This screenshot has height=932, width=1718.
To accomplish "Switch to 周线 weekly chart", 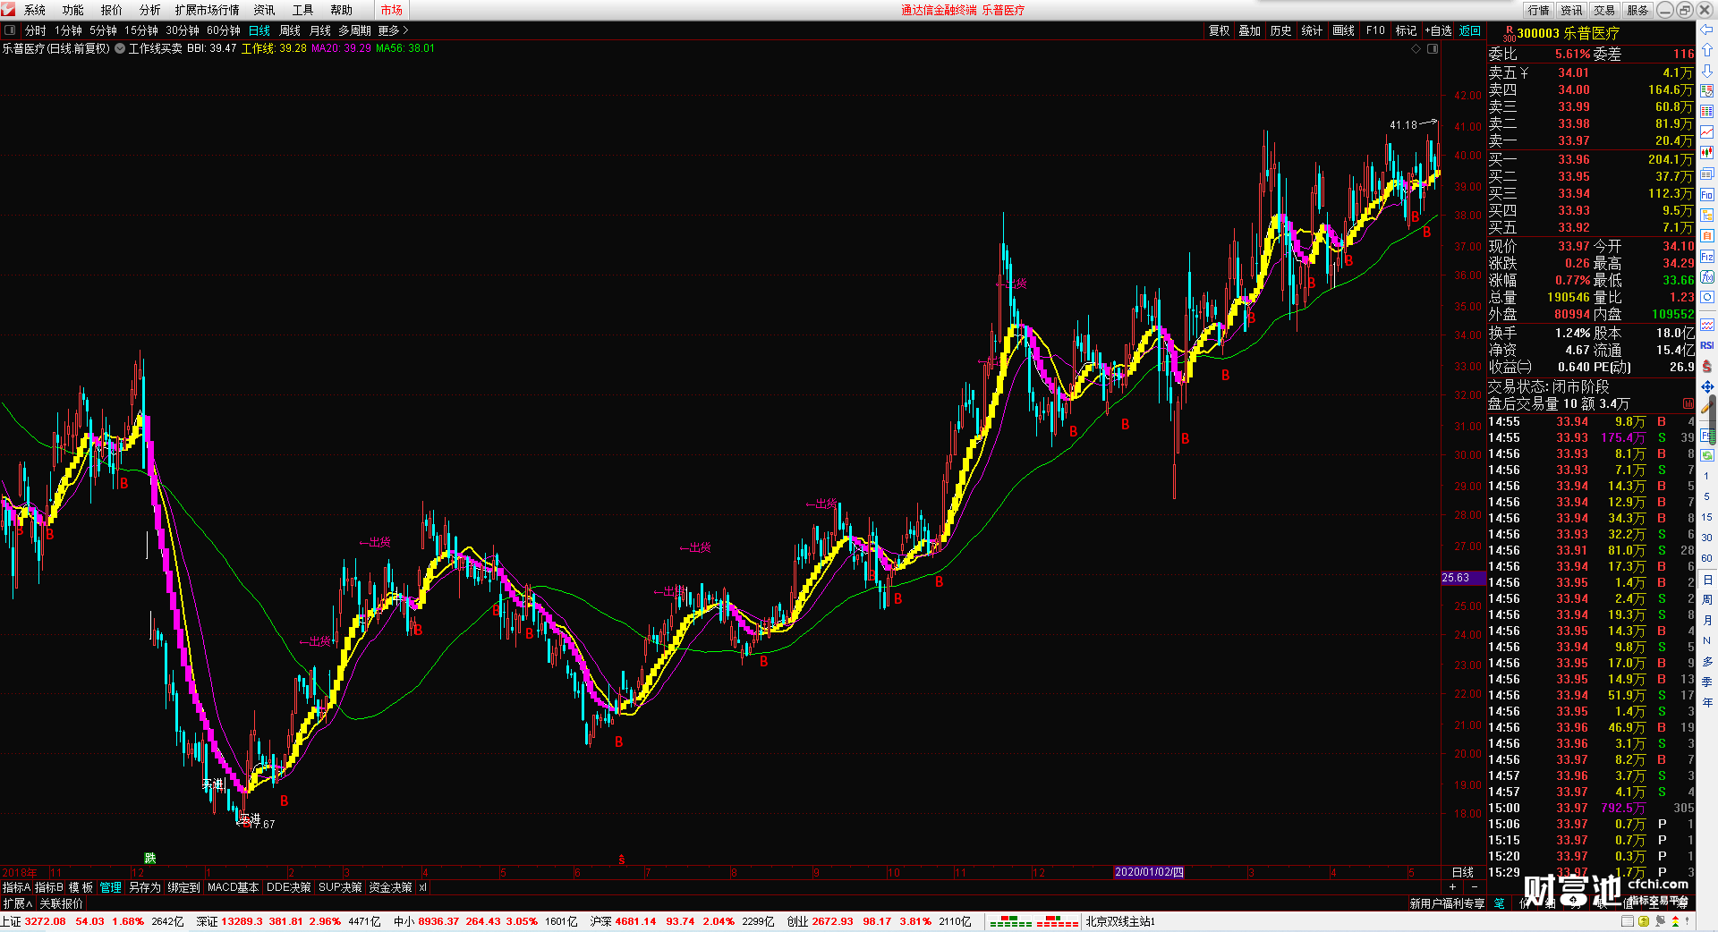I will point(290,30).
